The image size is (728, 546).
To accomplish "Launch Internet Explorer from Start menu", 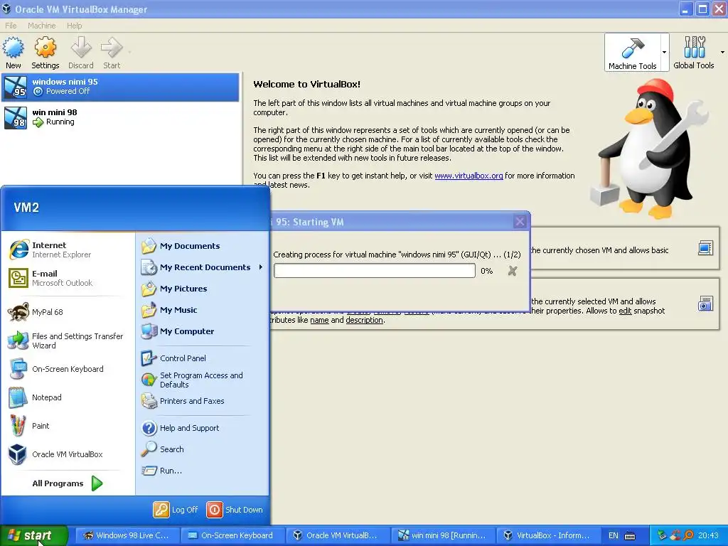I will [68, 250].
